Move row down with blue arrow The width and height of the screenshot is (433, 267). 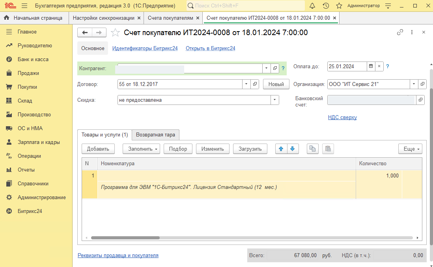point(293,149)
